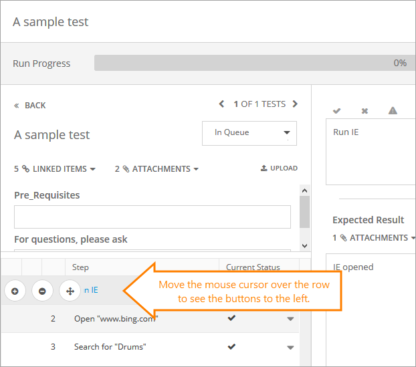
Task: Open status dropdown for step 3
Action: [x=290, y=348]
